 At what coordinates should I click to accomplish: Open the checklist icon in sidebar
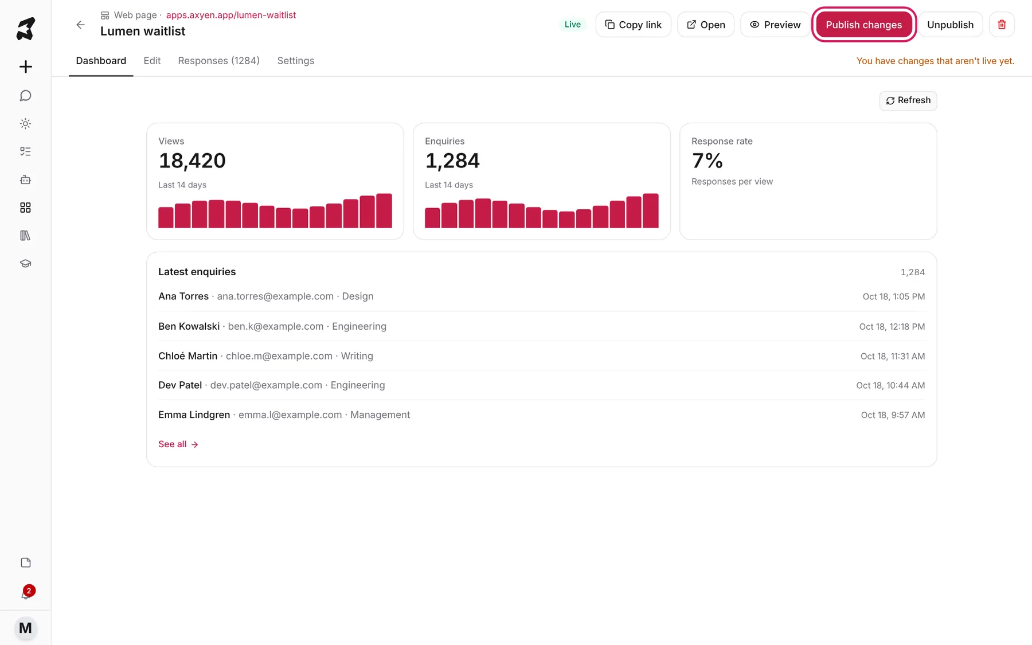(25, 151)
